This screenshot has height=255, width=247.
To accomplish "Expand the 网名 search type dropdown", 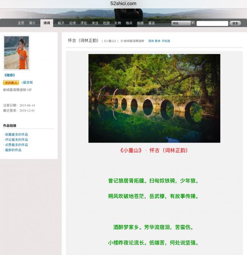I will (183, 23).
